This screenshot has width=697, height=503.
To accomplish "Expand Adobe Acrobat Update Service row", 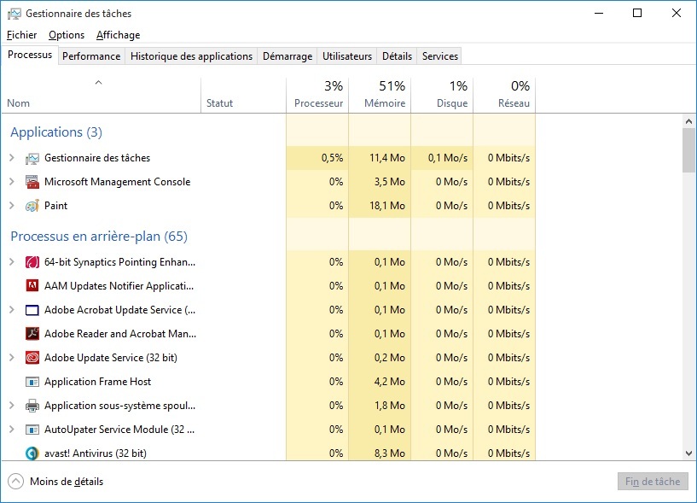I will pos(12,310).
